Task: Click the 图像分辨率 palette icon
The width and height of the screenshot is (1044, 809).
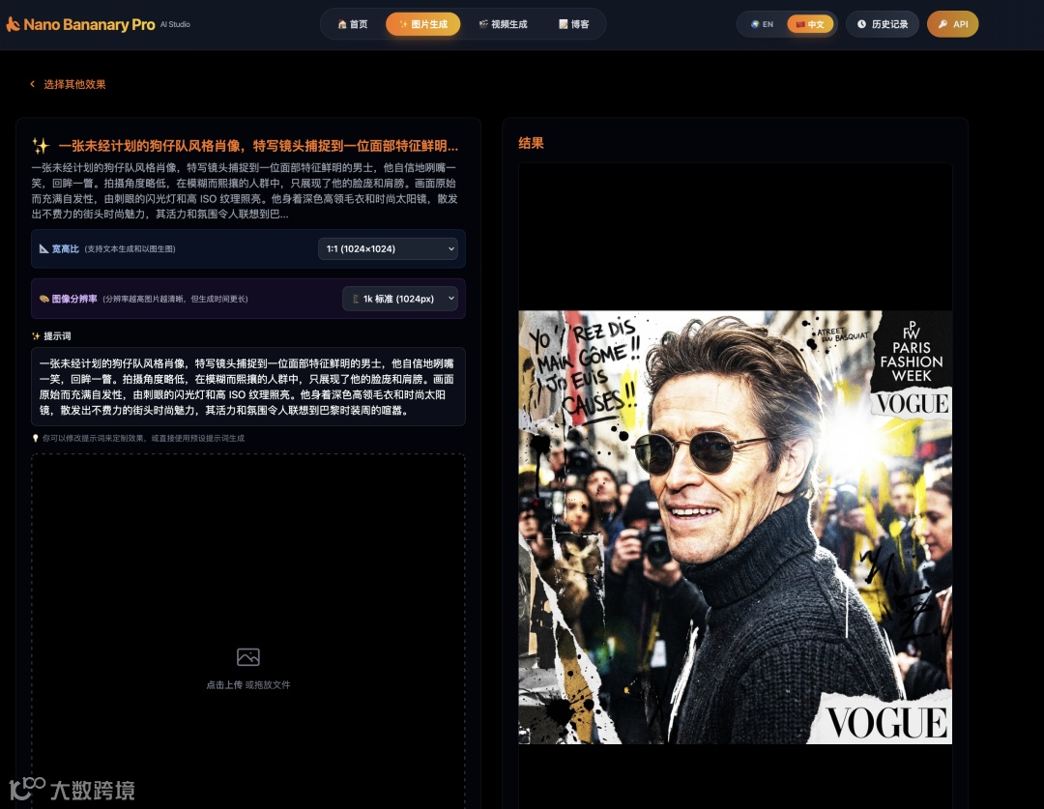Action: tap(43, 299)
